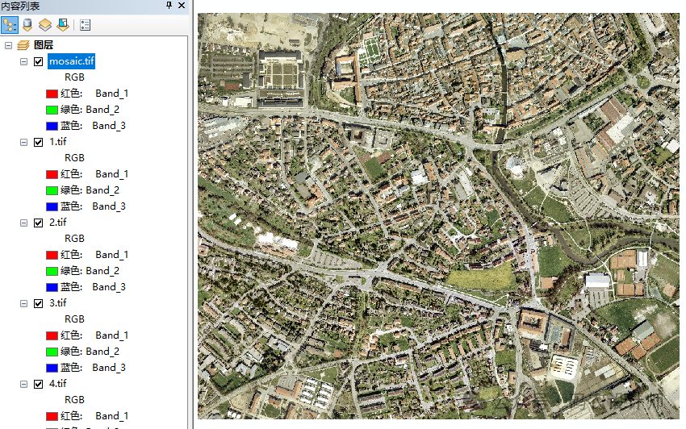Collapse the 图层 root node
This screenshot has width=686, height=429.
(9, 46)
